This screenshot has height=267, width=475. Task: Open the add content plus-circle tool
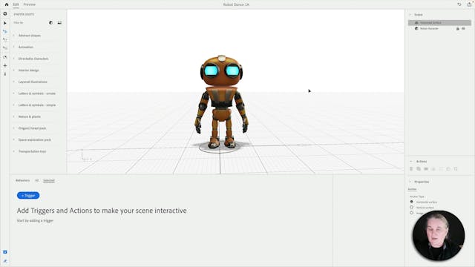5,13
